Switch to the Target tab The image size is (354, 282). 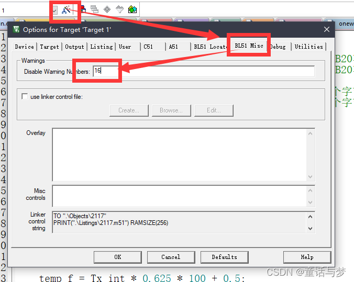point(49,47)
